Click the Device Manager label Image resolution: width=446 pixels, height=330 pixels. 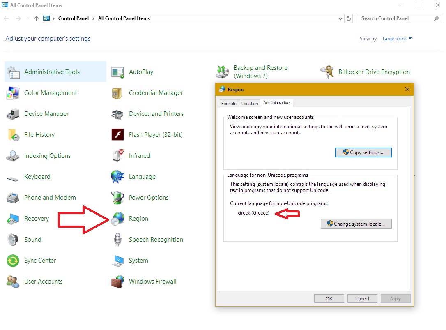click(x=46, y=114)
